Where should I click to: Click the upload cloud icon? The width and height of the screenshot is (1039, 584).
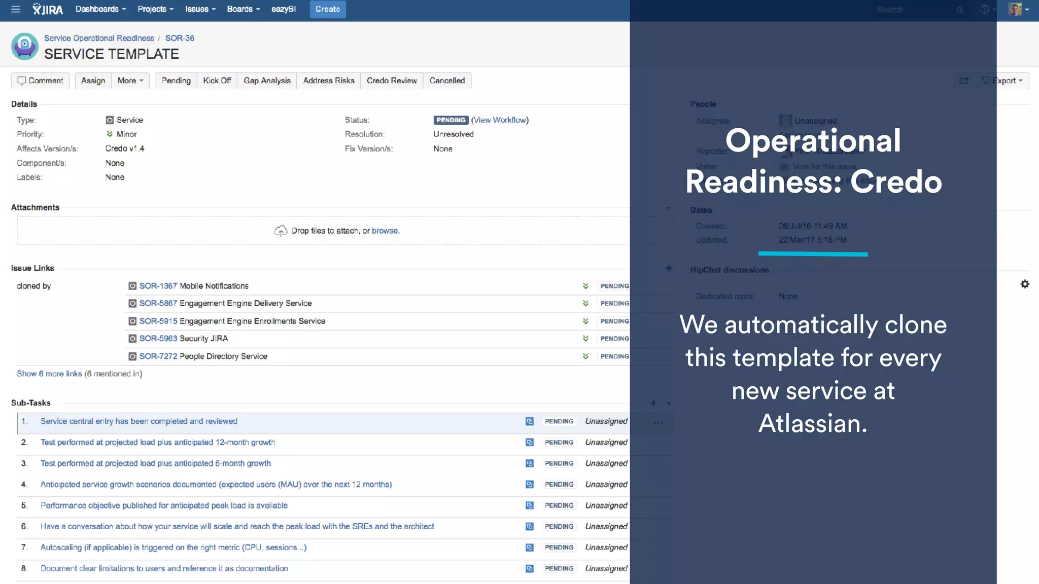click(x=281, y=231)
